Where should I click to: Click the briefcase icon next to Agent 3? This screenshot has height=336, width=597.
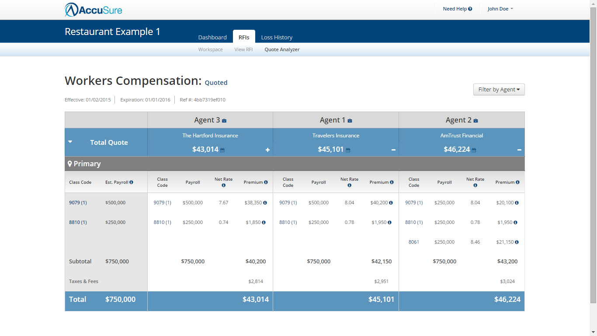click(224, 120)
